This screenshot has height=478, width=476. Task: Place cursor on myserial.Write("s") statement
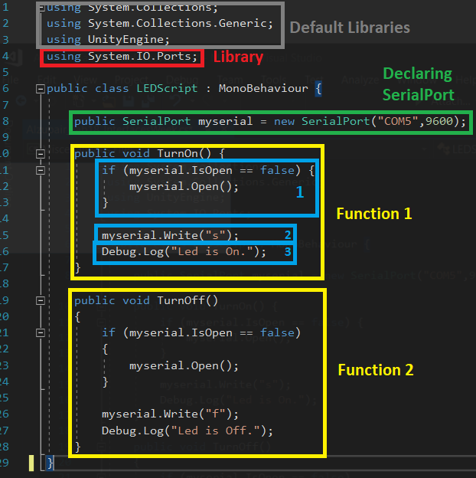[170, 235]
